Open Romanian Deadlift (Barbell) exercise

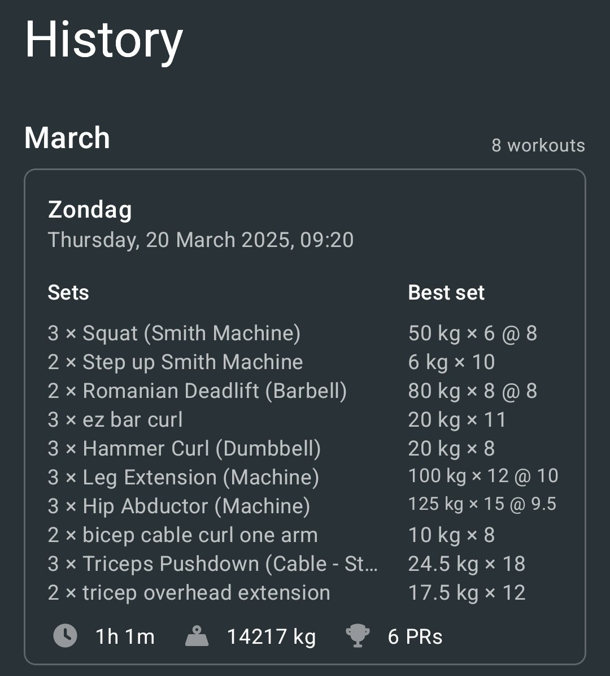click(197, 391)
